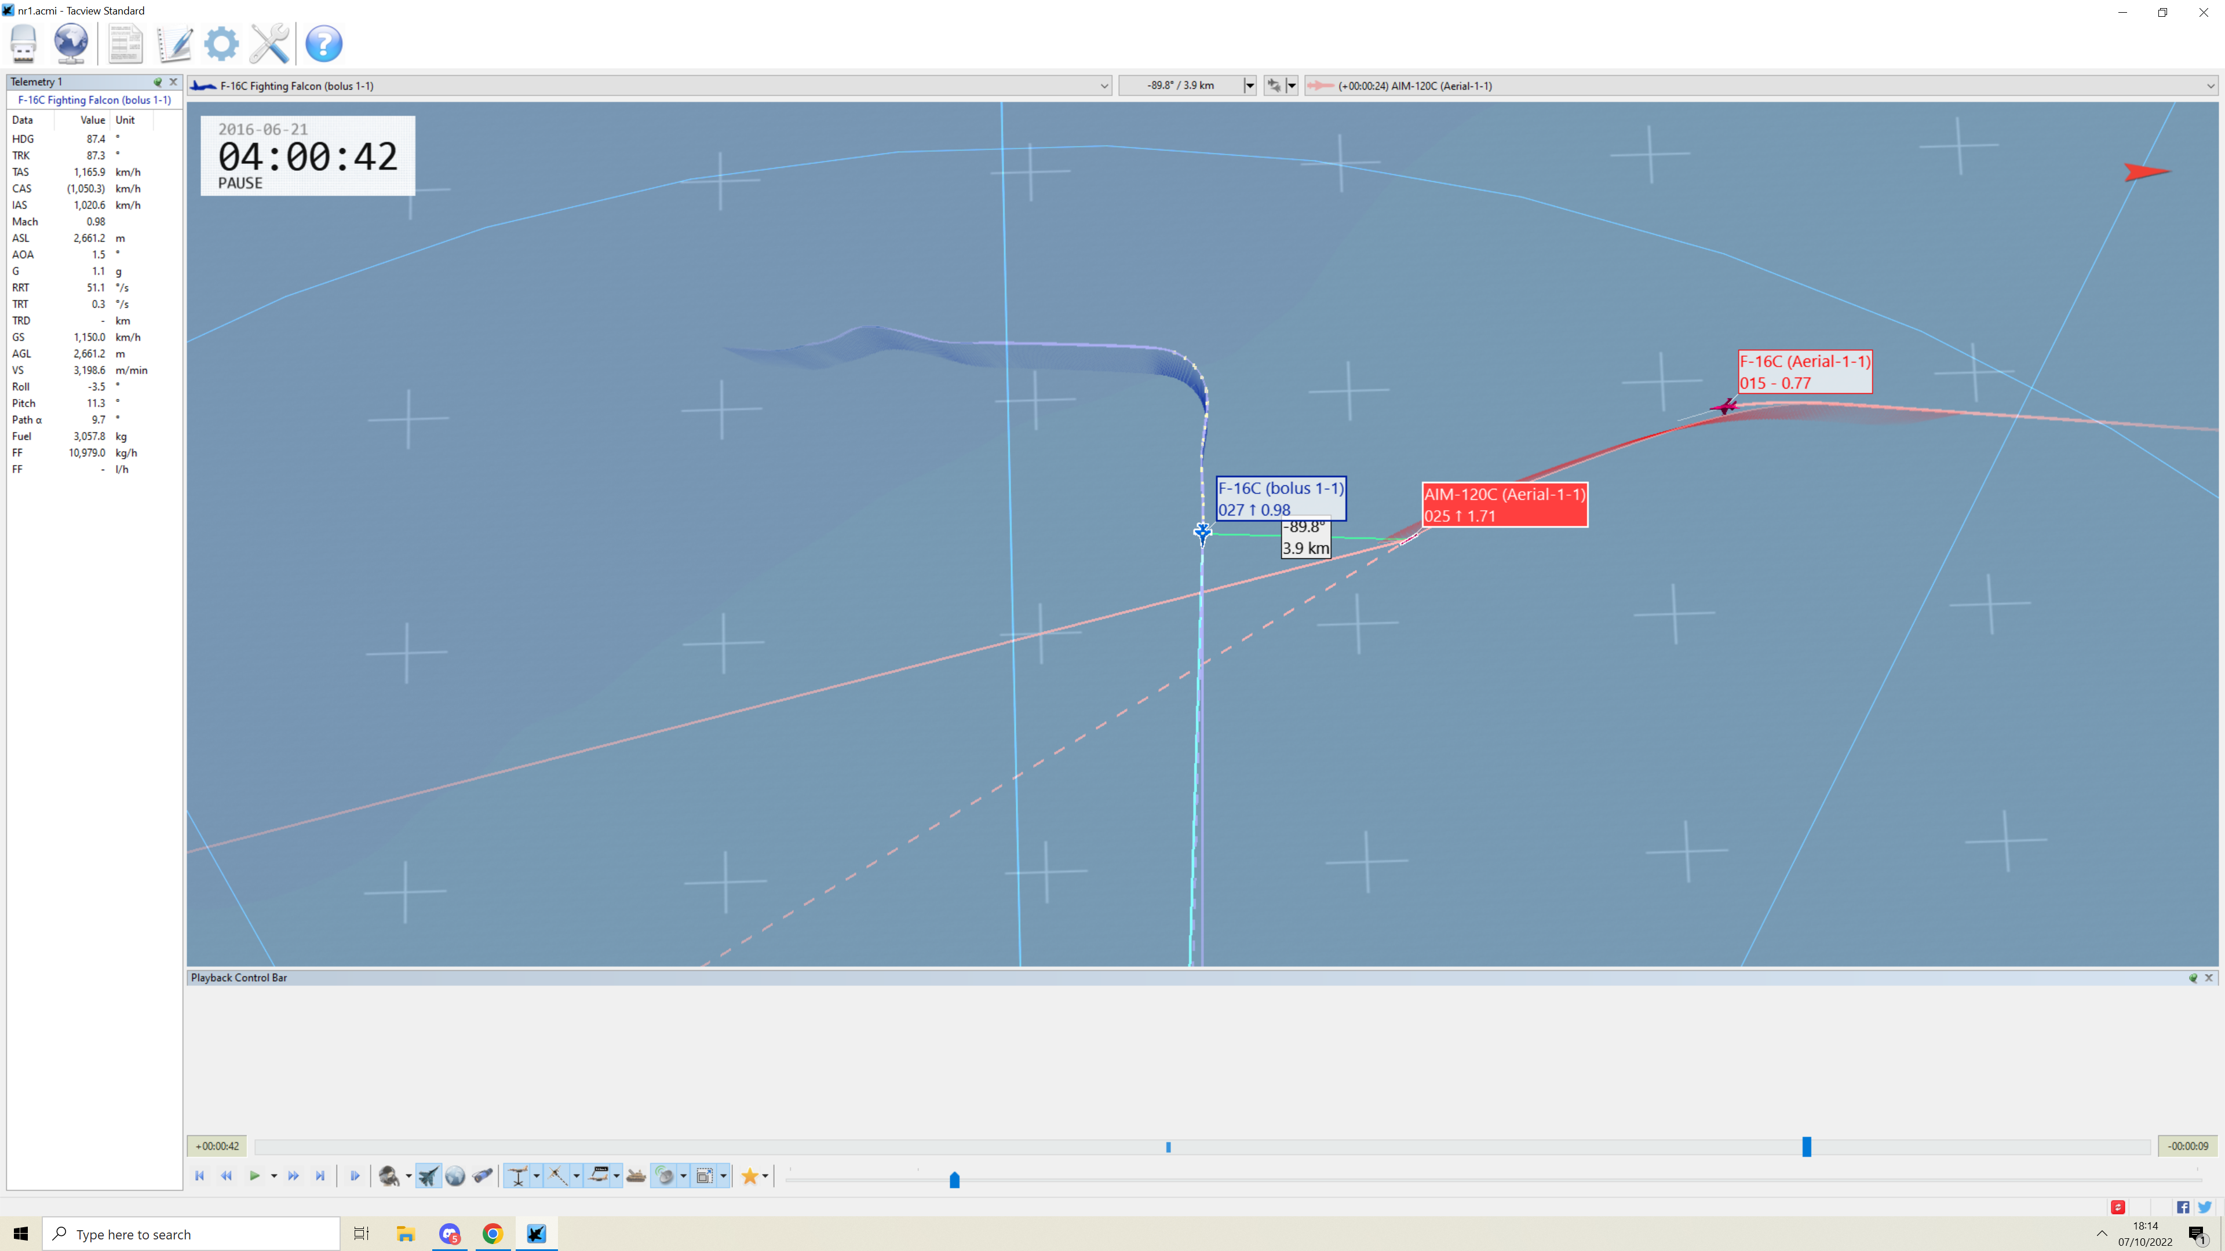Open the primary object selector F-16C dropdown

[x=650, y=86]
